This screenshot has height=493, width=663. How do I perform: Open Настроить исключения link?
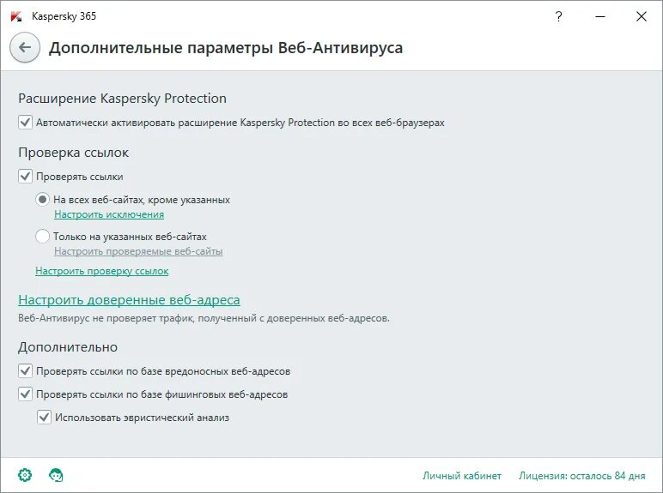coord(109,214)
